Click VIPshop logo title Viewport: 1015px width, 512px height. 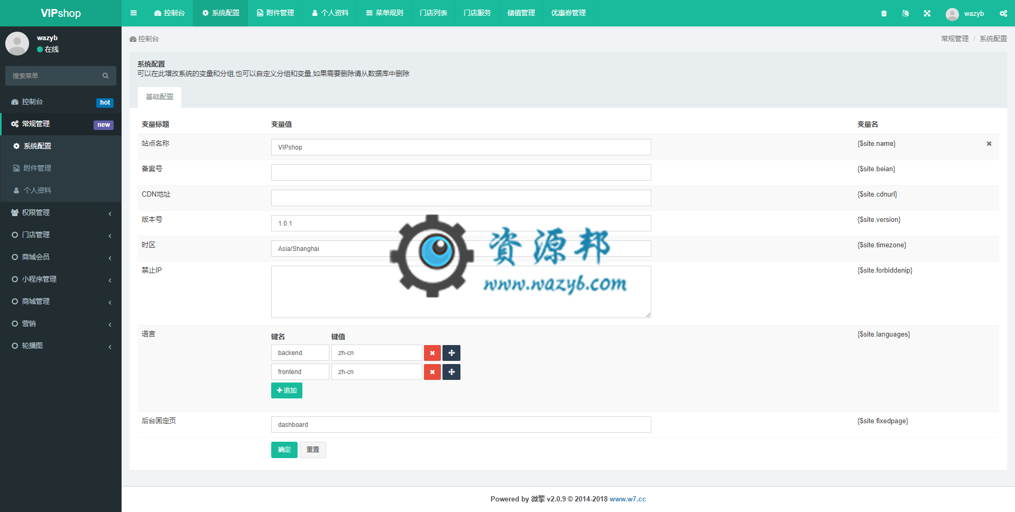click(61, 13)
